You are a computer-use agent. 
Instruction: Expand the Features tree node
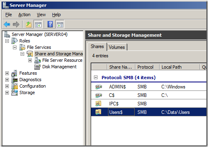pyautogui.click(x=7, y=73)
